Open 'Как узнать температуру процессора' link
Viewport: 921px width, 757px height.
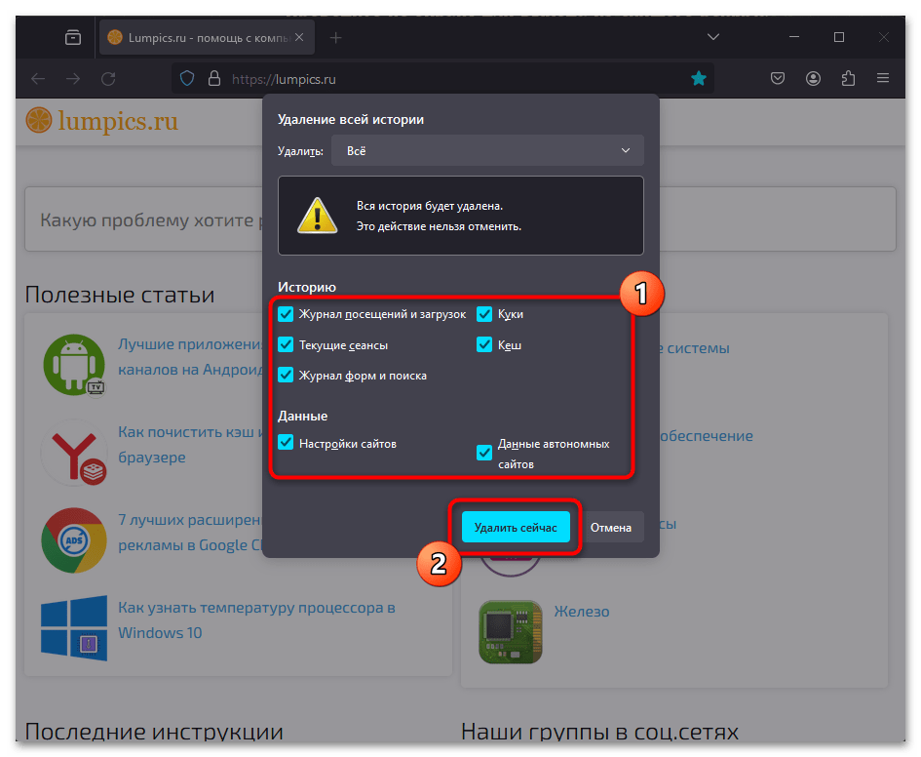point(256,620)
